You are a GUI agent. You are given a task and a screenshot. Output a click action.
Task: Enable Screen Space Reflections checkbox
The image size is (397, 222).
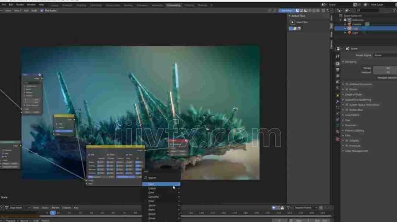click(347, 105)
